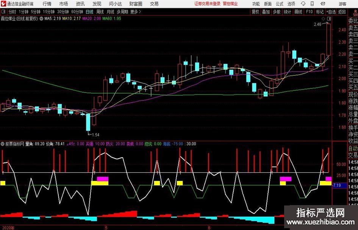
Task: Switch to 5分钟 period tab
Action: [x=35, y=12]
